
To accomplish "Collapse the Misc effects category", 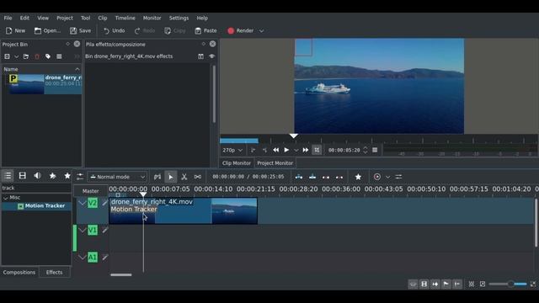I will pos(6,198).
